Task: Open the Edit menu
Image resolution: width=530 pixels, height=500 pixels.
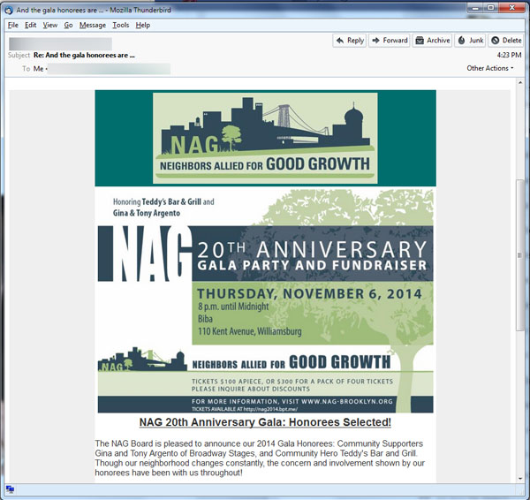Action: pos(31,26)
